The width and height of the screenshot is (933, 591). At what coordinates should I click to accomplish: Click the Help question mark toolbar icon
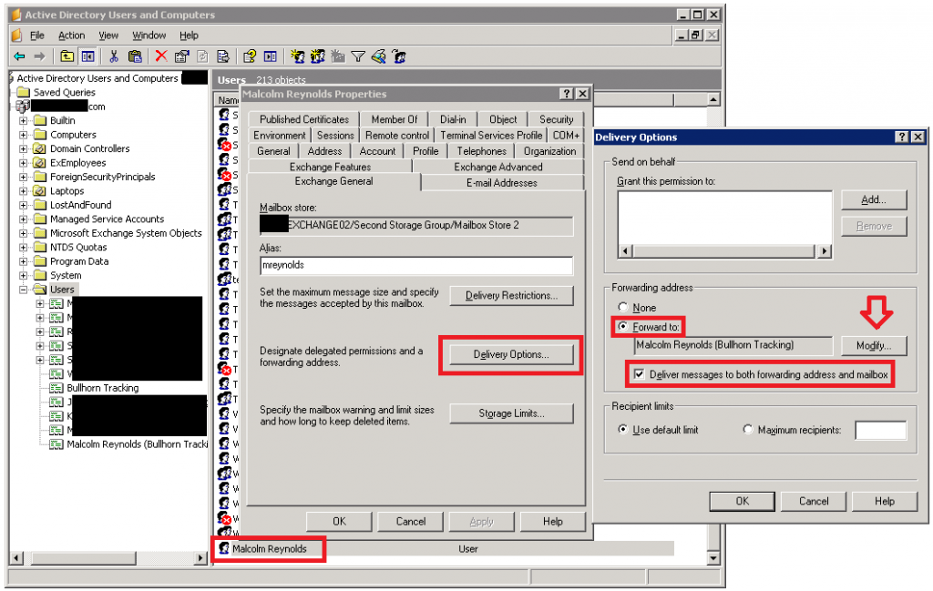(x=249, y=56)
